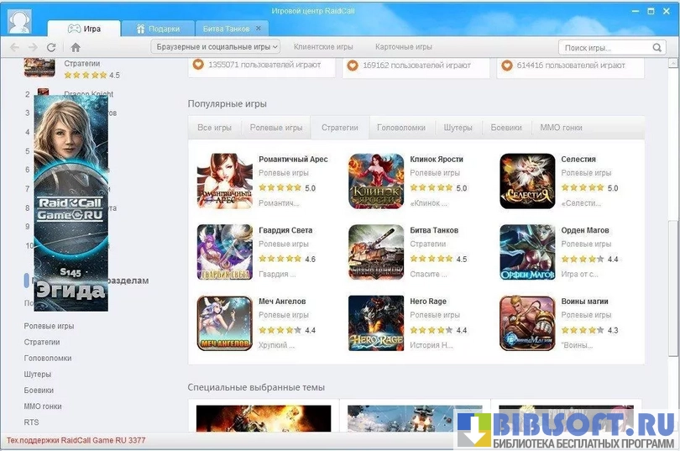This screenshot has width=680, height=451.
Task: Click the refresh page icon
Action: click(x=52, y=47)
